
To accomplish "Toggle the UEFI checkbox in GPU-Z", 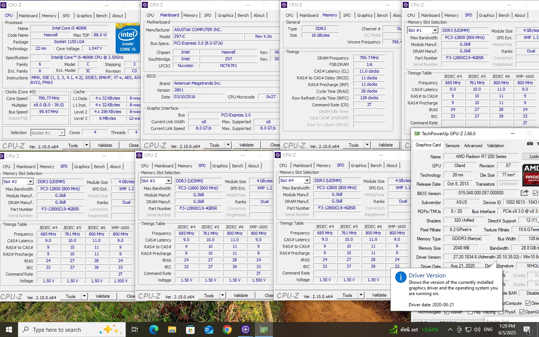I will tap(535, 193).
